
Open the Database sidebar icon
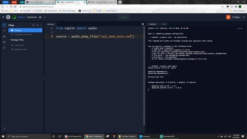pyautogui.click(x=4, y=48)
